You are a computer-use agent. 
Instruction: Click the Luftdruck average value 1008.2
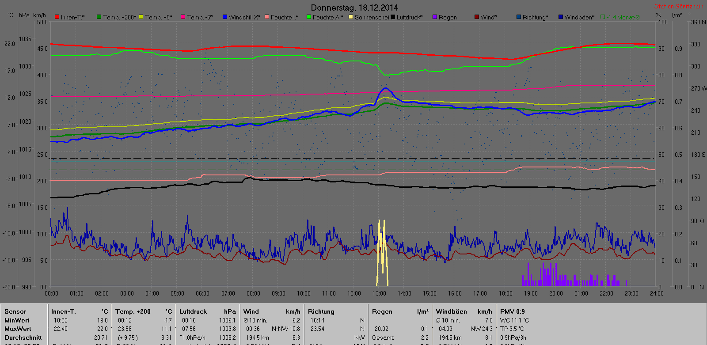[228, 337]
